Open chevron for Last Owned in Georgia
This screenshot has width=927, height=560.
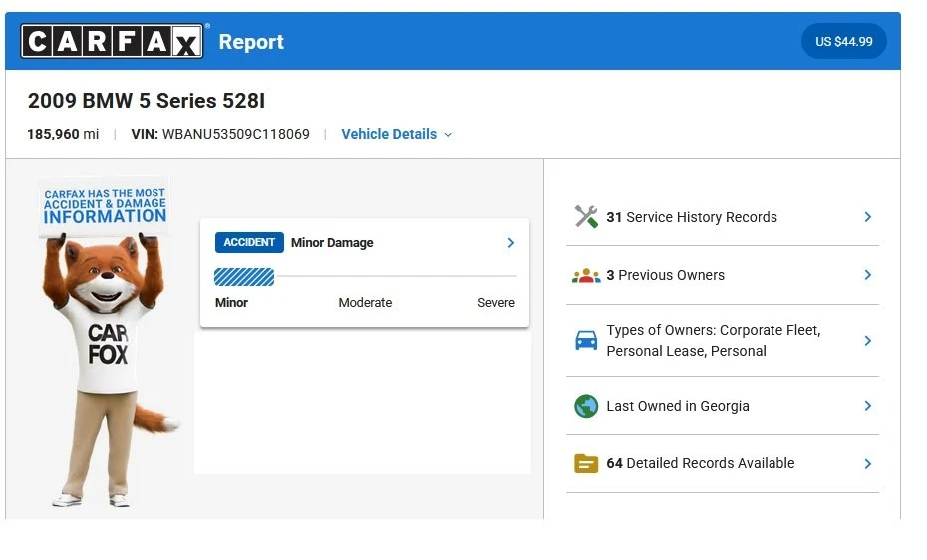tap(868, 406)
